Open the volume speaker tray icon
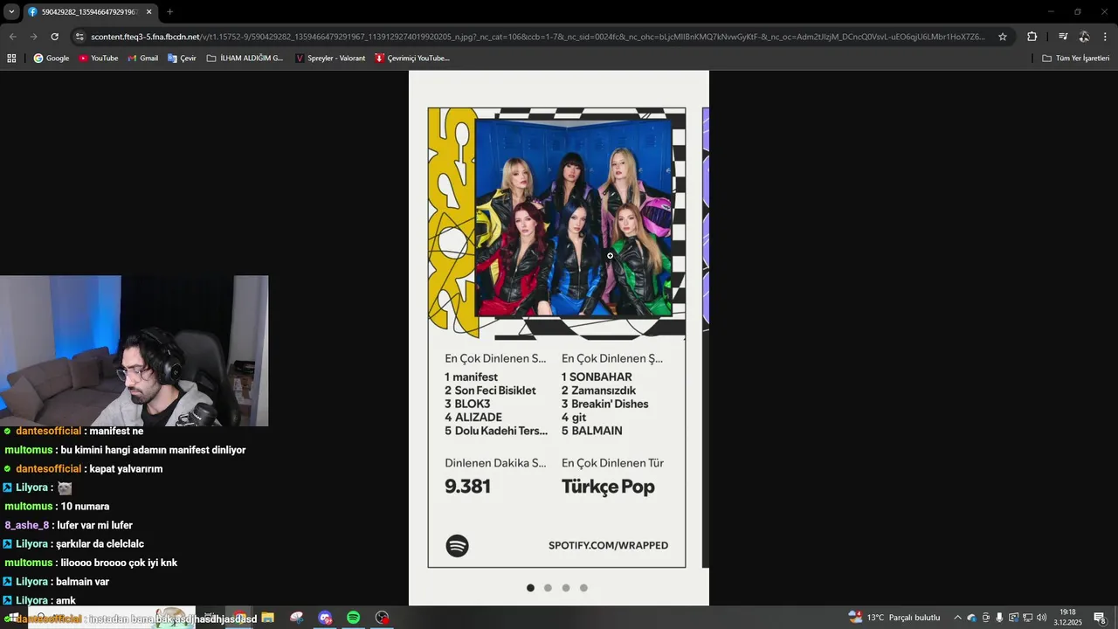This screenshot has width=1118, height=629. [1041, 618]
